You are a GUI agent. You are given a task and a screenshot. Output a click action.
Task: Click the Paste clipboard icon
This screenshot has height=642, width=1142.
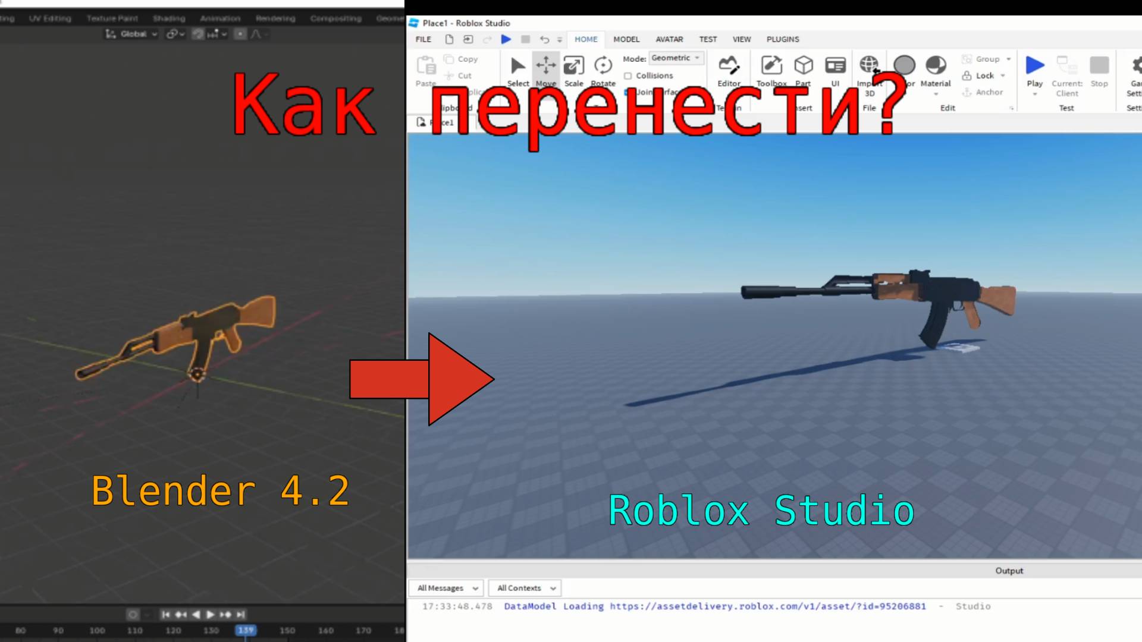click(x=426, y=65)
